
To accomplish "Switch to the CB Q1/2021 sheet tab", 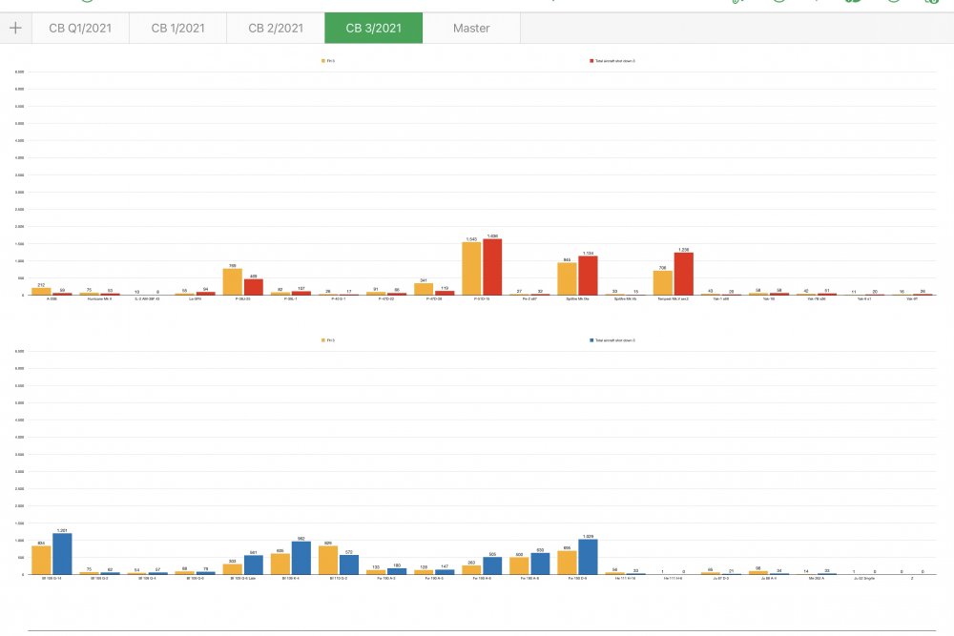I will point(80,28).
